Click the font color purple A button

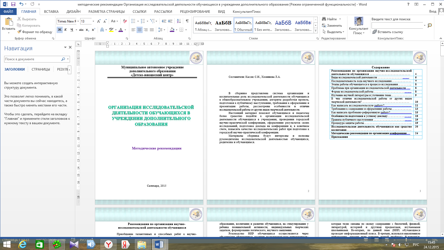tap(121, 30)
